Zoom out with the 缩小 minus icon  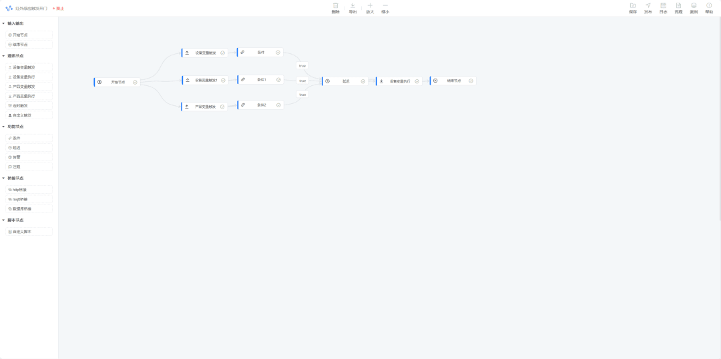pos(385,5)
